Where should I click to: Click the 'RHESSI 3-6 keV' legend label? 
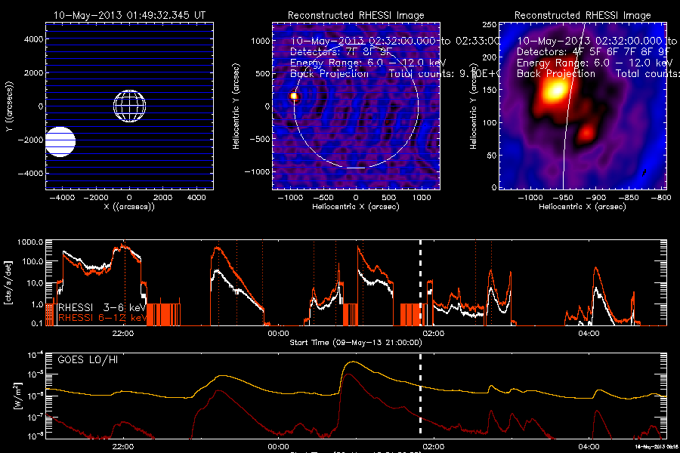click(101, 307)
